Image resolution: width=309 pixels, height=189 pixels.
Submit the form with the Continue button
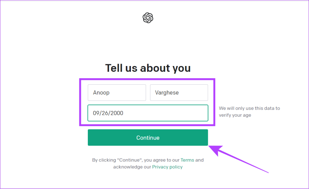click(x=148, y=138)
